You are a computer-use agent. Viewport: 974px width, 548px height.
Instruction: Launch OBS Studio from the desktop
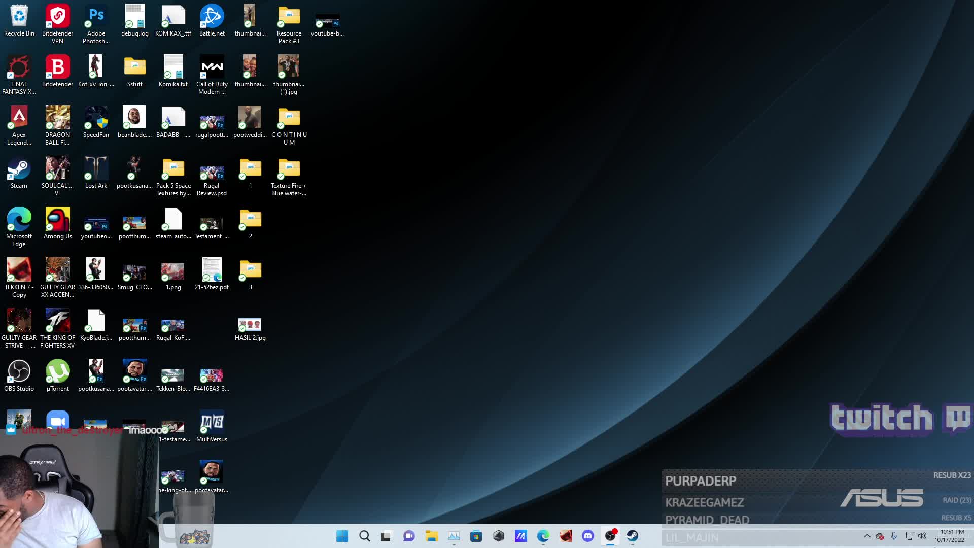(x=19, y=376)
